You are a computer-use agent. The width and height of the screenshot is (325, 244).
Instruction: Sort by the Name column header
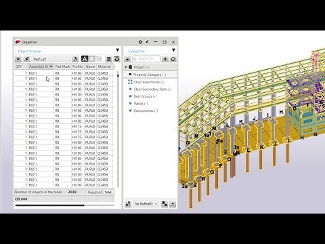(x=90, y=66)
